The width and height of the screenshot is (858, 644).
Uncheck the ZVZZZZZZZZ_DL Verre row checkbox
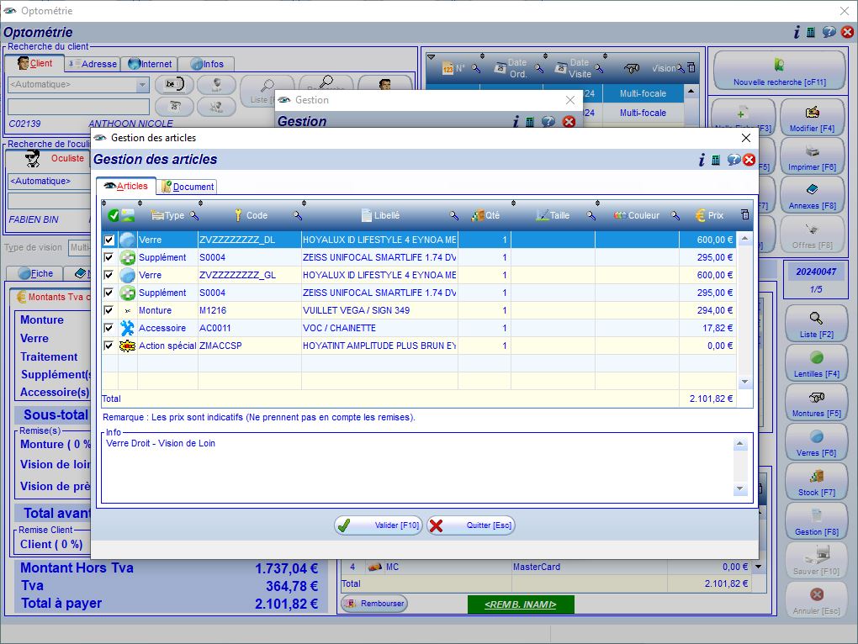point(109,240)
